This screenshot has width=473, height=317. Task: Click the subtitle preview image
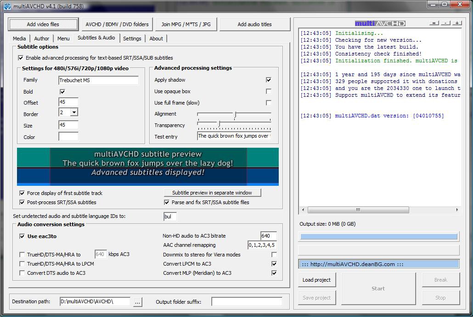(148, 167)
